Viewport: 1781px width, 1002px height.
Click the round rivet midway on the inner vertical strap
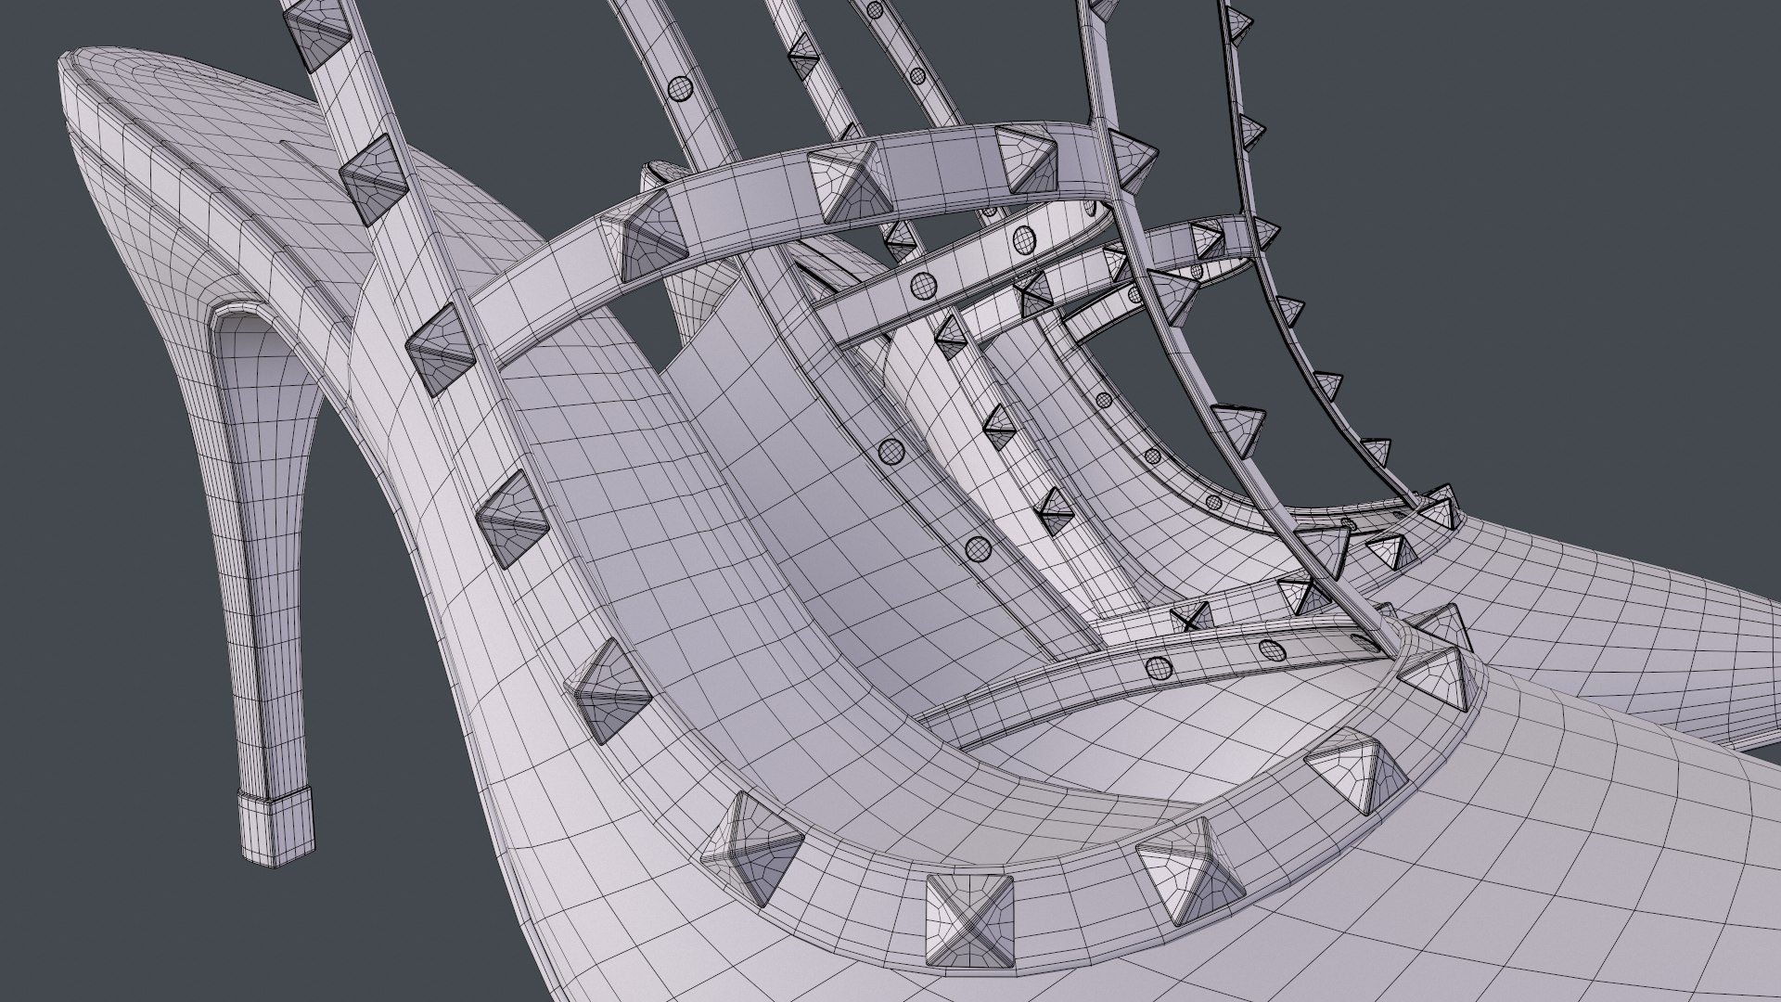pyautogui.click(x=890, y=452)
